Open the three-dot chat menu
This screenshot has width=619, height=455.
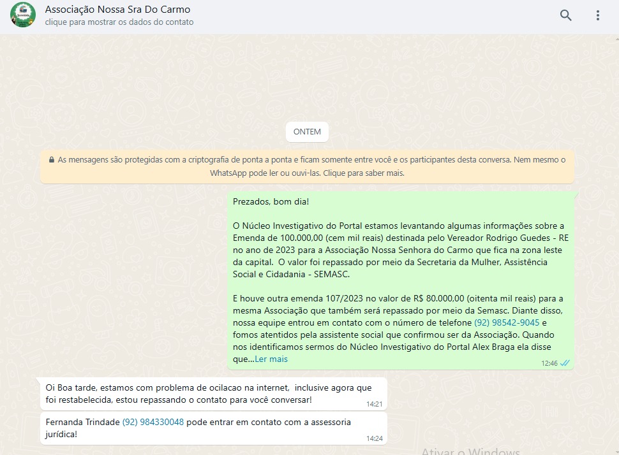click(x=598, y=15)
